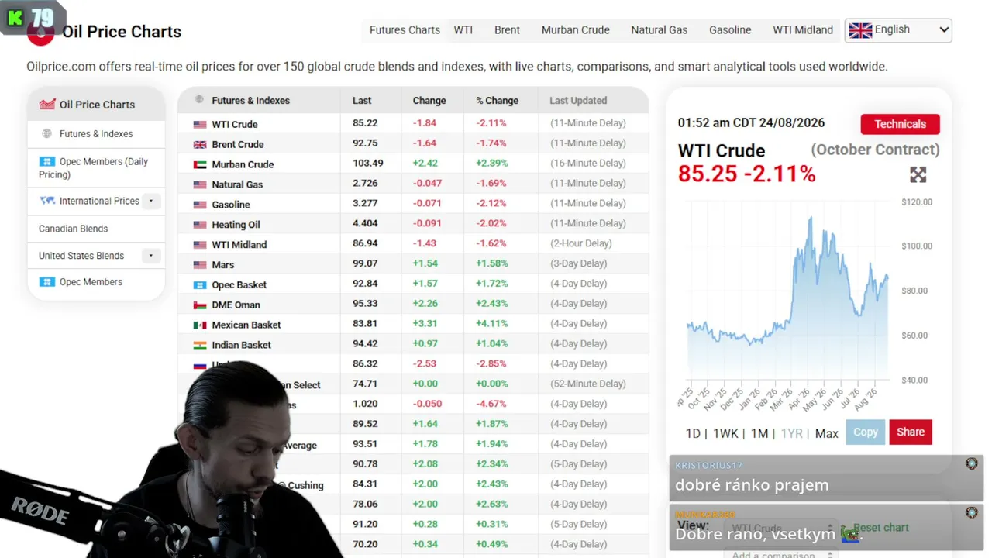Click the US flag icon beside WTI Crude

pyautogui.click(x=200, y=124)
